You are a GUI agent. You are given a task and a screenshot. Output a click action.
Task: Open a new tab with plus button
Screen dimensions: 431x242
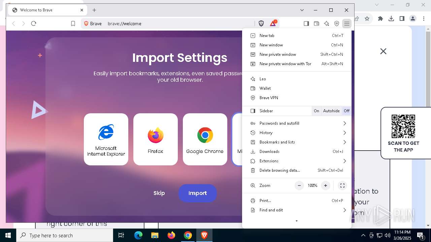pyautogui.click(x=94, y=10)
